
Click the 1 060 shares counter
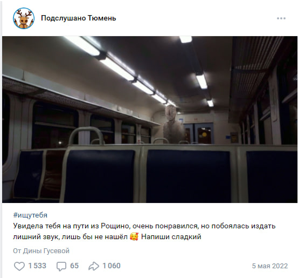tap(112, 266)
